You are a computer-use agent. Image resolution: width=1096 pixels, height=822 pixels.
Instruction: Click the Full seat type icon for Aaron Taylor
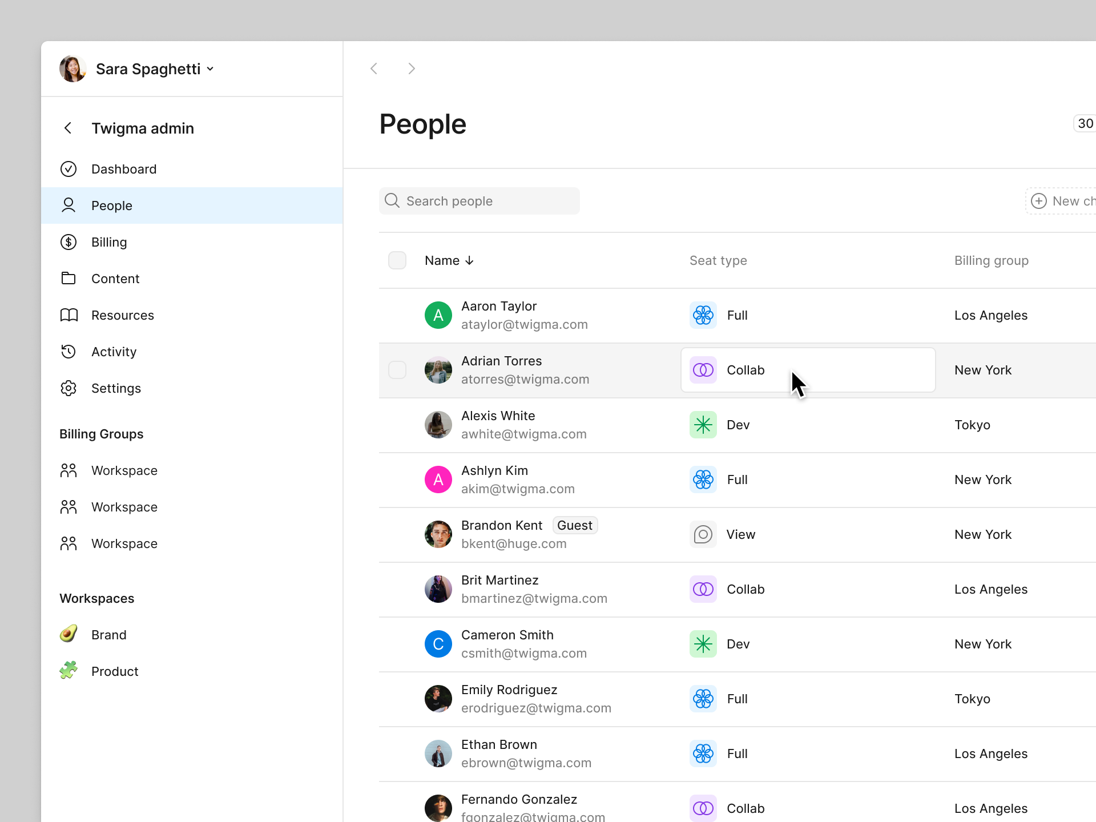(703, 315)
